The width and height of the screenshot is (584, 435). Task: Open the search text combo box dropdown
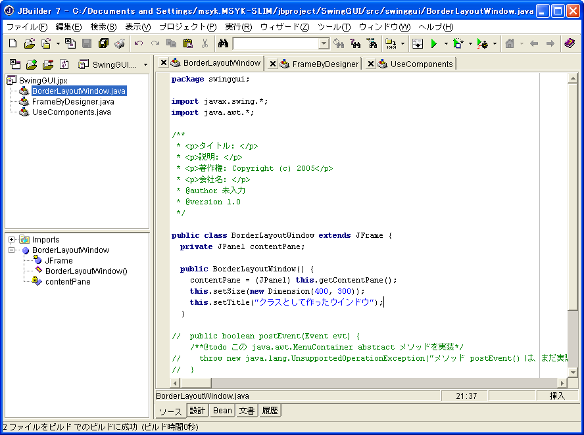[324, 44]
